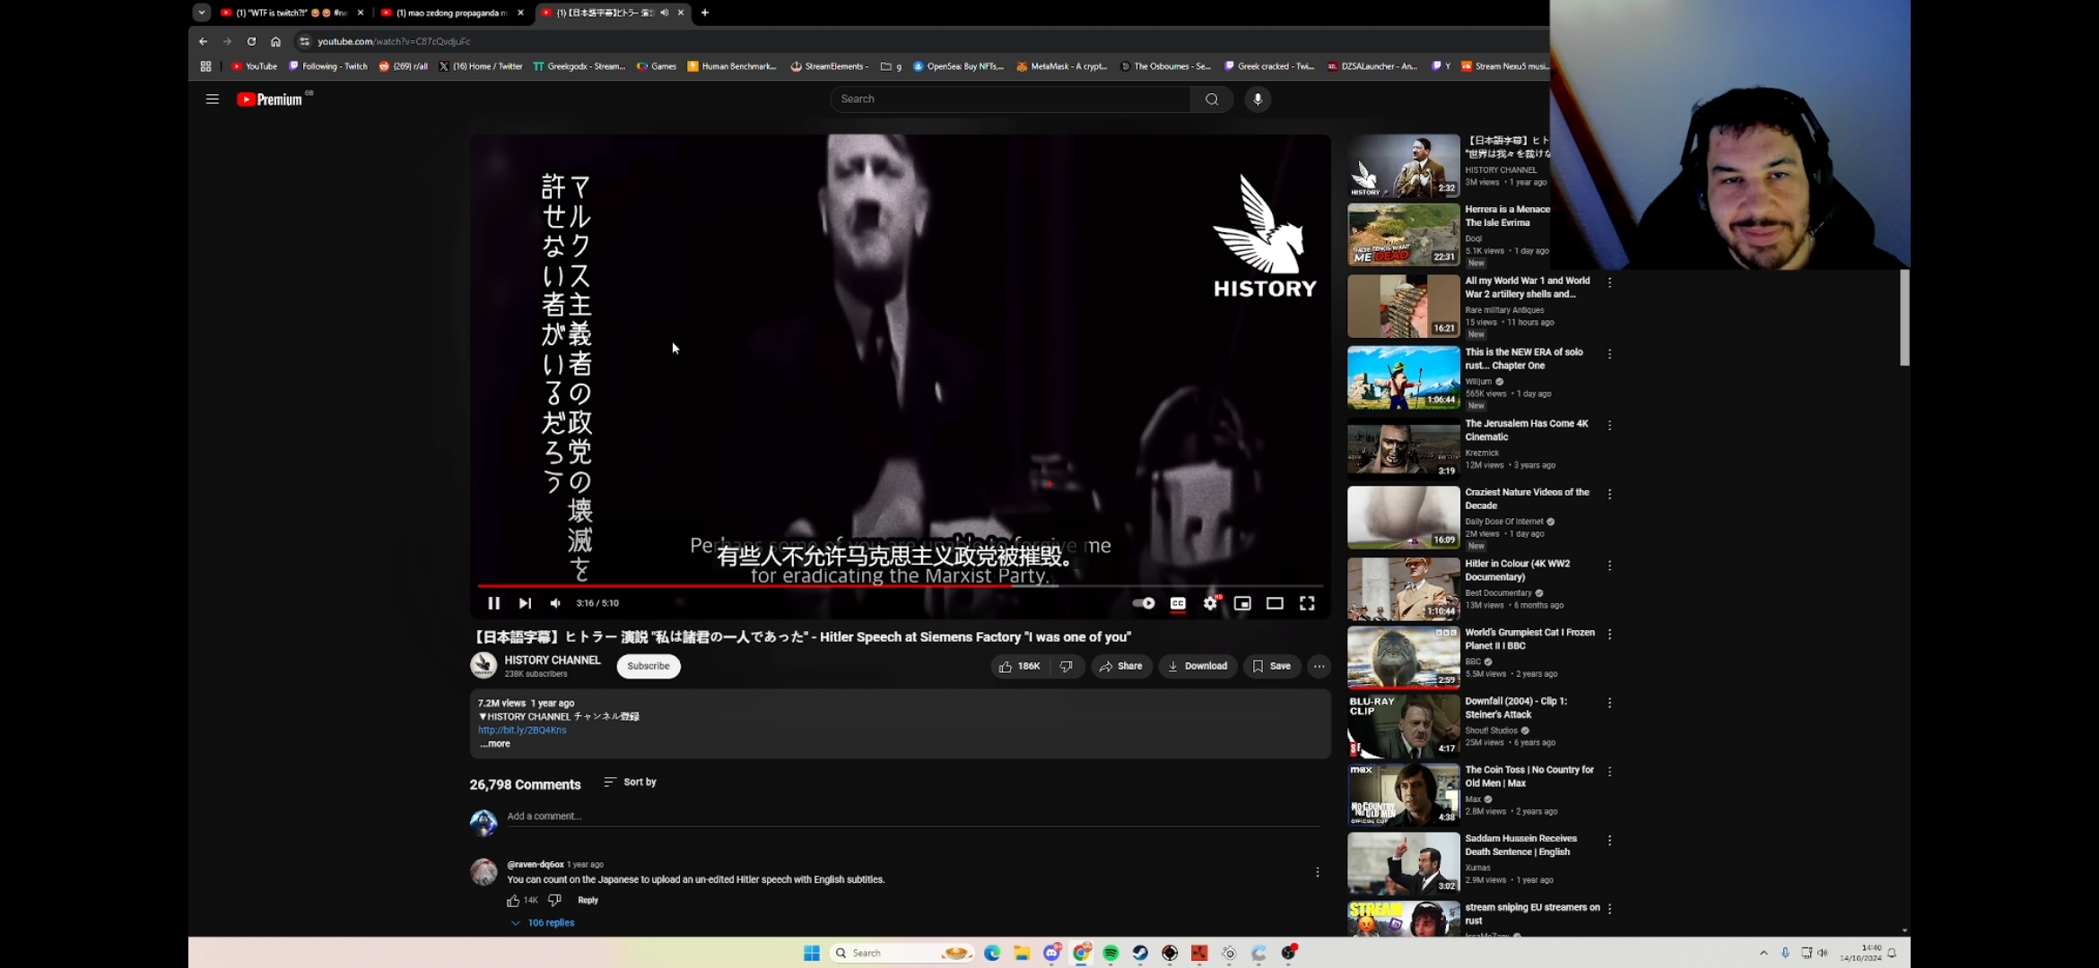Enter fullscreen mode on video
The width and height of the screenshot is (2099, 968).
click(x=1307, y=603)
